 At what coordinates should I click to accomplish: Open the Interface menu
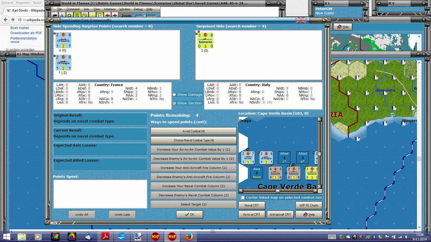(110, 9)
